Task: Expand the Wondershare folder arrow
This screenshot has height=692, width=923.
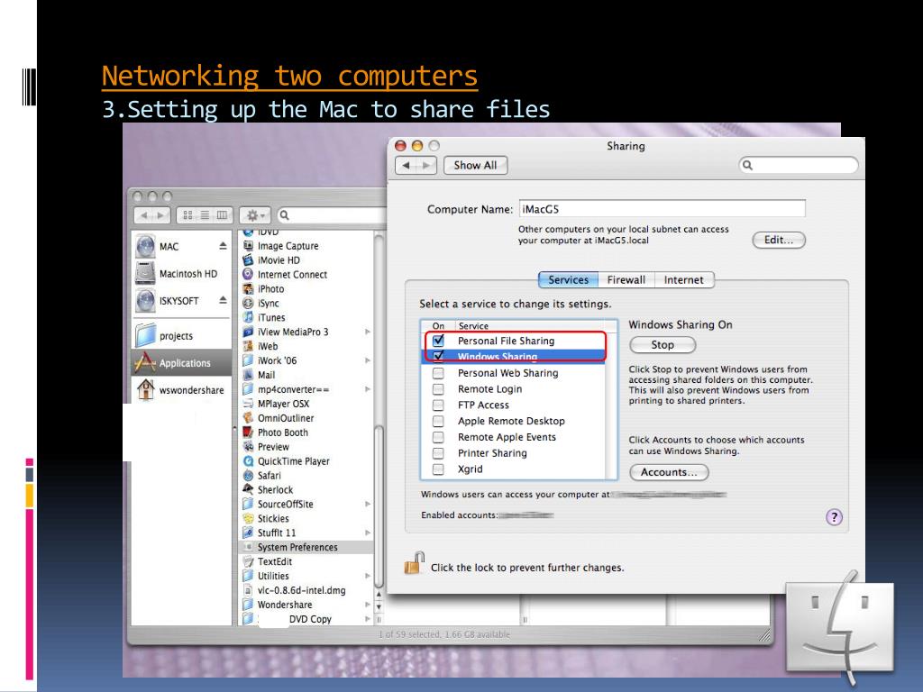Action: coord(368,605)
